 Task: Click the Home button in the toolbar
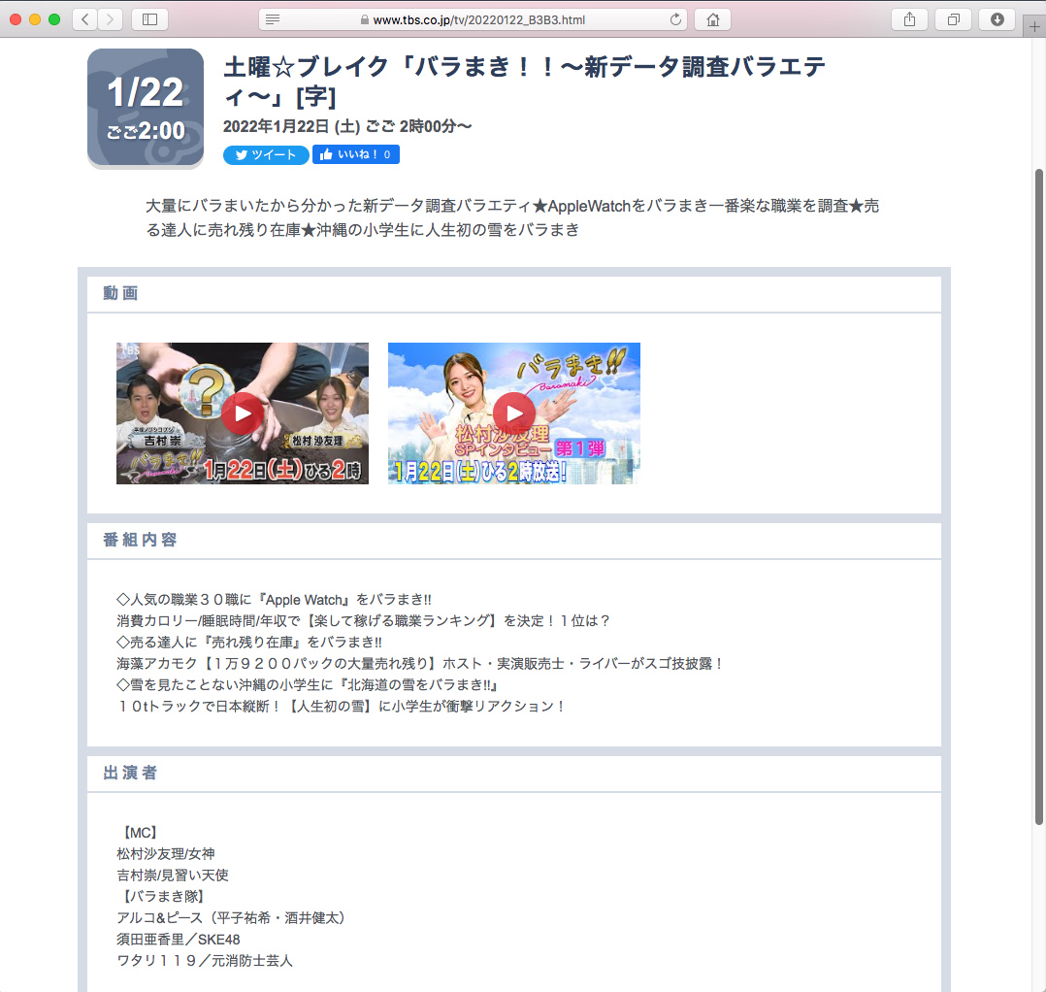712,18
